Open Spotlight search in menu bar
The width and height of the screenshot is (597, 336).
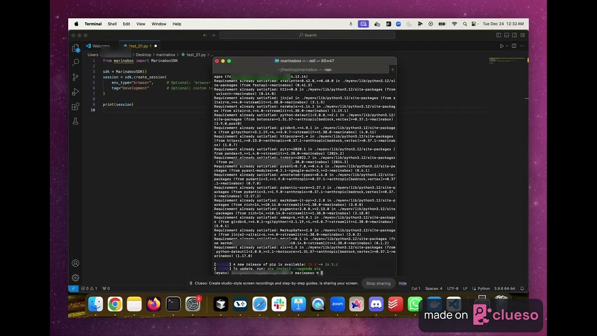[465, 24]
